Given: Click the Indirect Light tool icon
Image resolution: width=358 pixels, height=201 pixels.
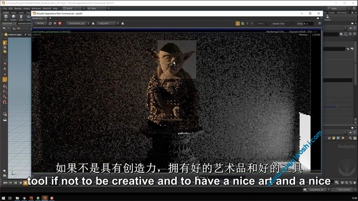Looking at the screenshot, I should click(6, 34).
